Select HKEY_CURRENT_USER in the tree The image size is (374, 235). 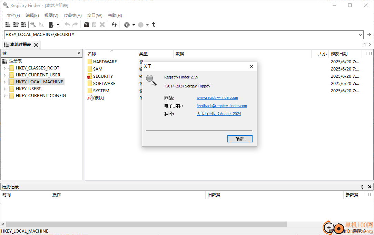(38, 75)
